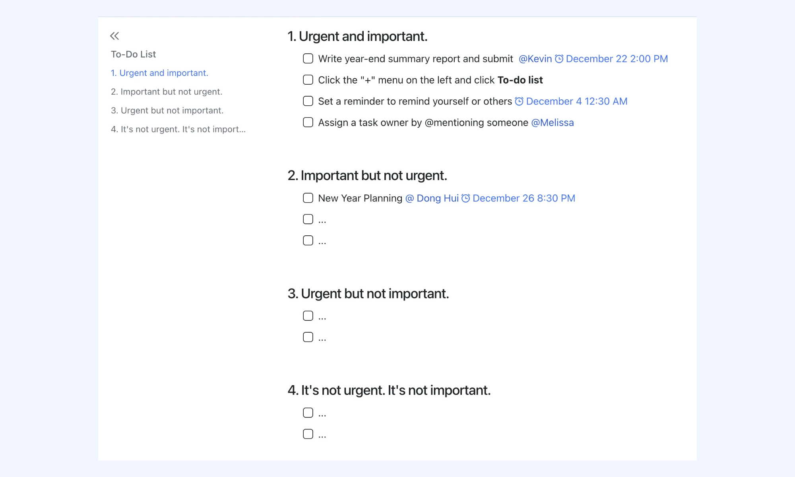Screen dimensions: 795x477
Task: Check the first empty task under Urgent but not important
Action: pos(308,316)
